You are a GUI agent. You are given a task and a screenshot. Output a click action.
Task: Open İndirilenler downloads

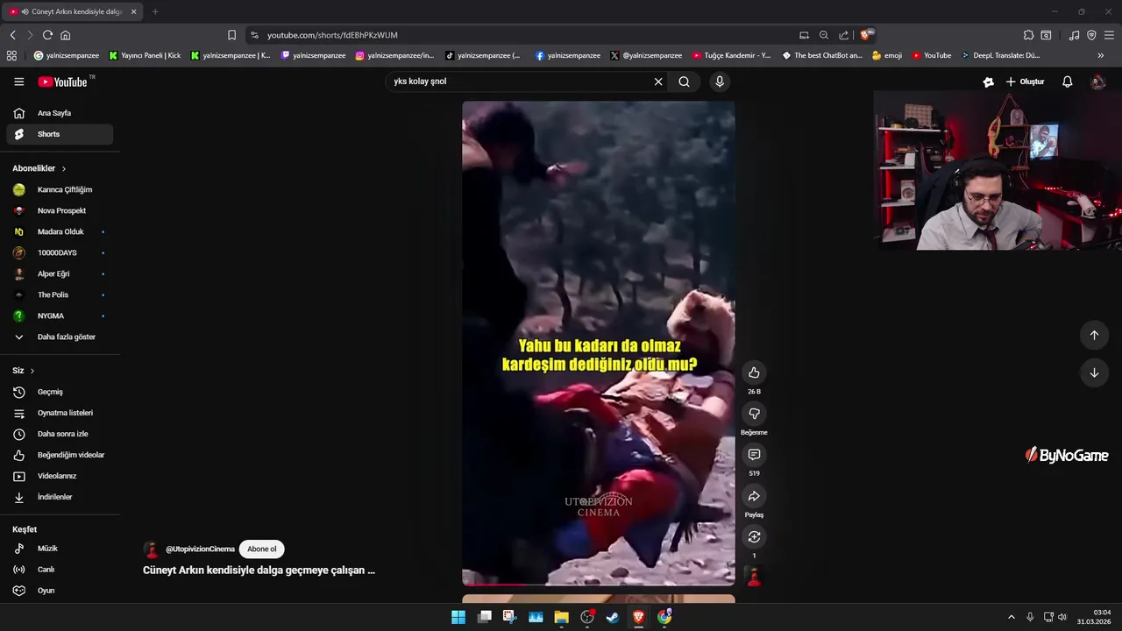(60, 497)
